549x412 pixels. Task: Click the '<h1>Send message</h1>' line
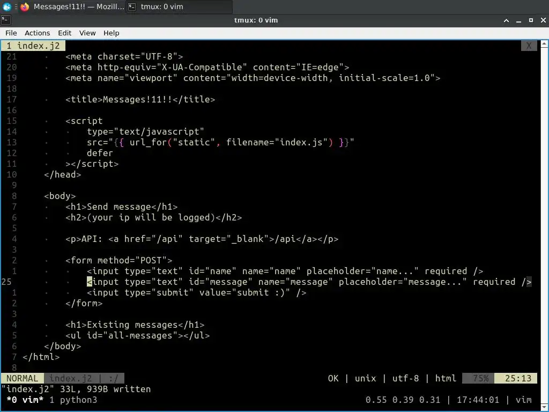[x=122, y=207]
